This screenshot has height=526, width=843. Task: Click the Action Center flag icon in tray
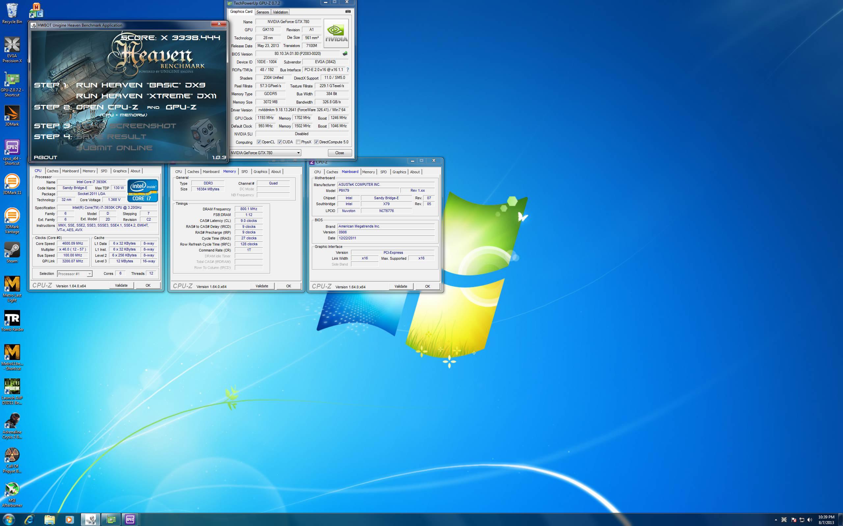coord(794,520)
